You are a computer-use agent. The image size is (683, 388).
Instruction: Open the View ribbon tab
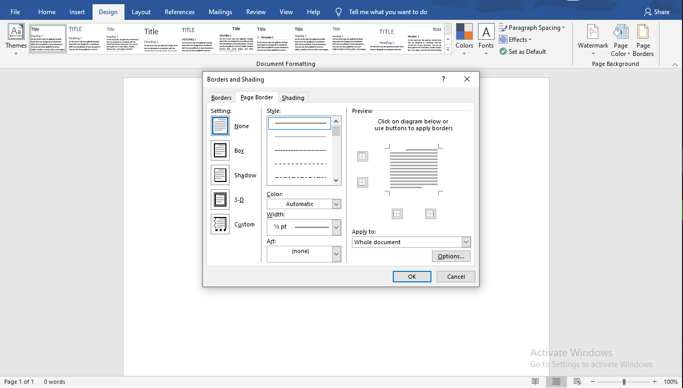pyautogui.click(x=287, y=12)
